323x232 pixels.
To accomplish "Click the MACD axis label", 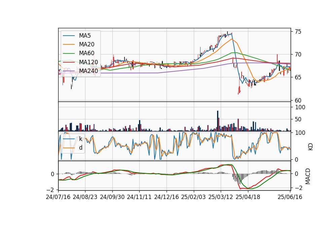I will tap(308, 176).
